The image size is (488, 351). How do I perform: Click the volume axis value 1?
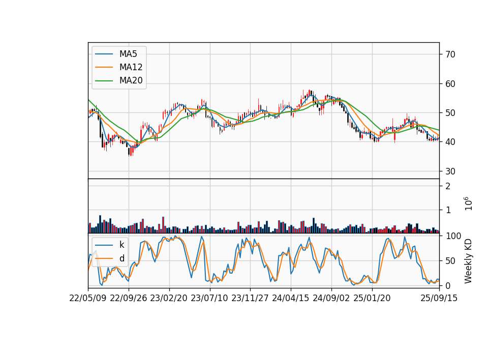click(x=448, y=210)
